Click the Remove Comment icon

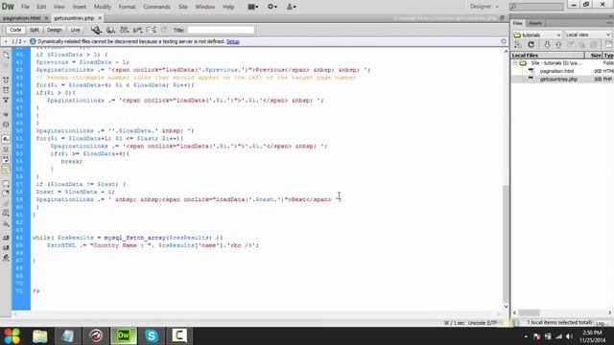click(6, 194)
